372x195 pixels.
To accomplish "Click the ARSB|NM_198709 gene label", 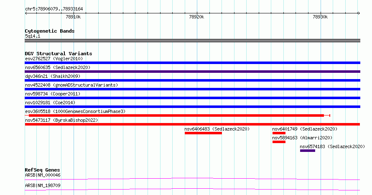I will point(43,185).
